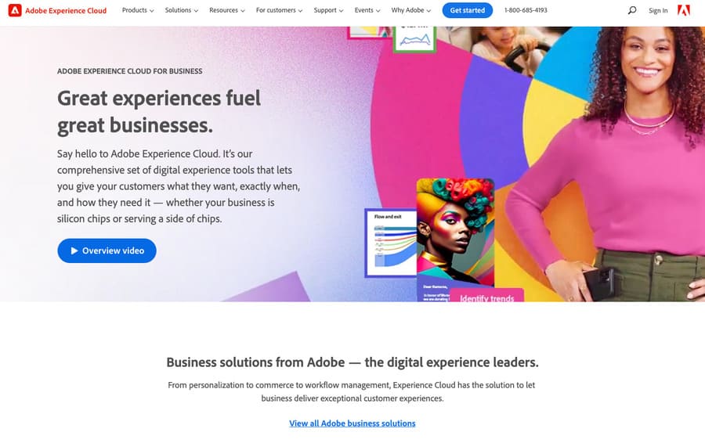Open the Resources dropdown
This screenshot has width=705, height=443.
[227, 10]
